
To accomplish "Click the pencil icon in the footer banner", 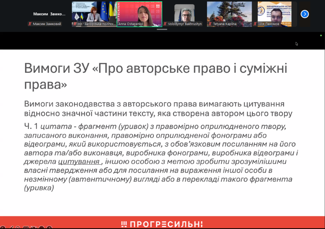I will click(12, 227).
